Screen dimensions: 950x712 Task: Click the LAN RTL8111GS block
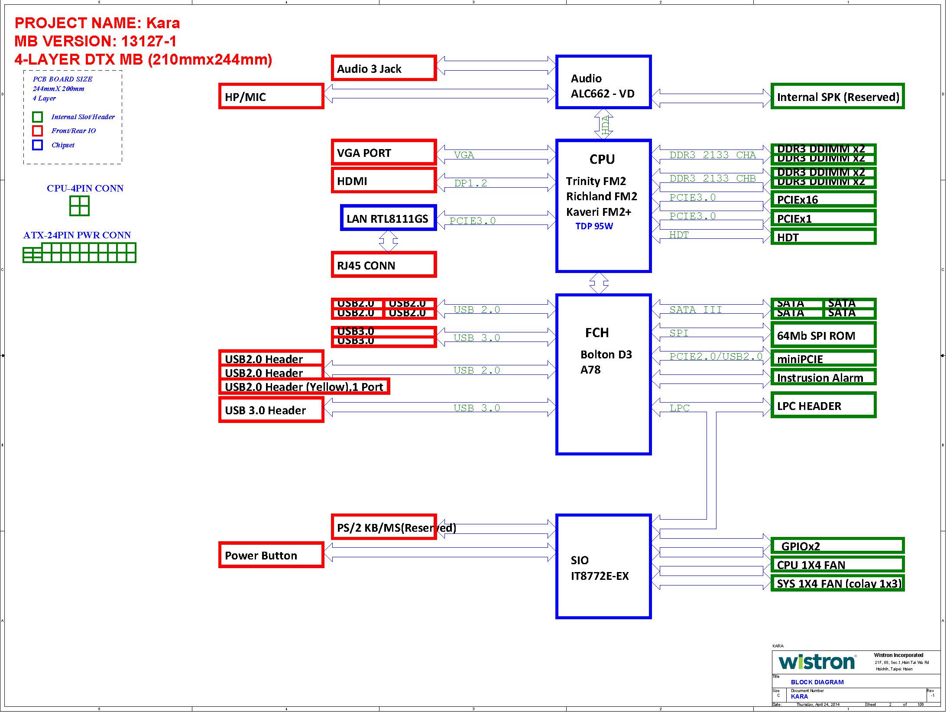388,218
